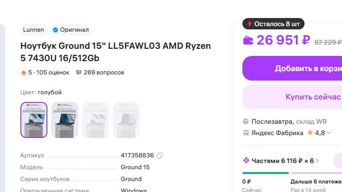Open the Lunnen brand page
342x192 pixels.
click(34, 30)
